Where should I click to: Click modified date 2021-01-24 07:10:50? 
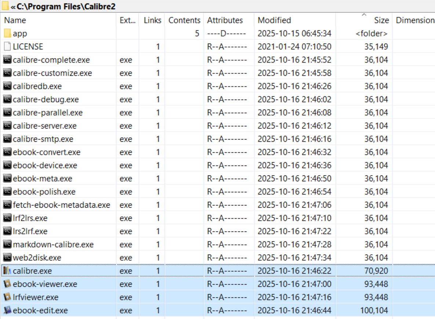click(x=295, y=47)
